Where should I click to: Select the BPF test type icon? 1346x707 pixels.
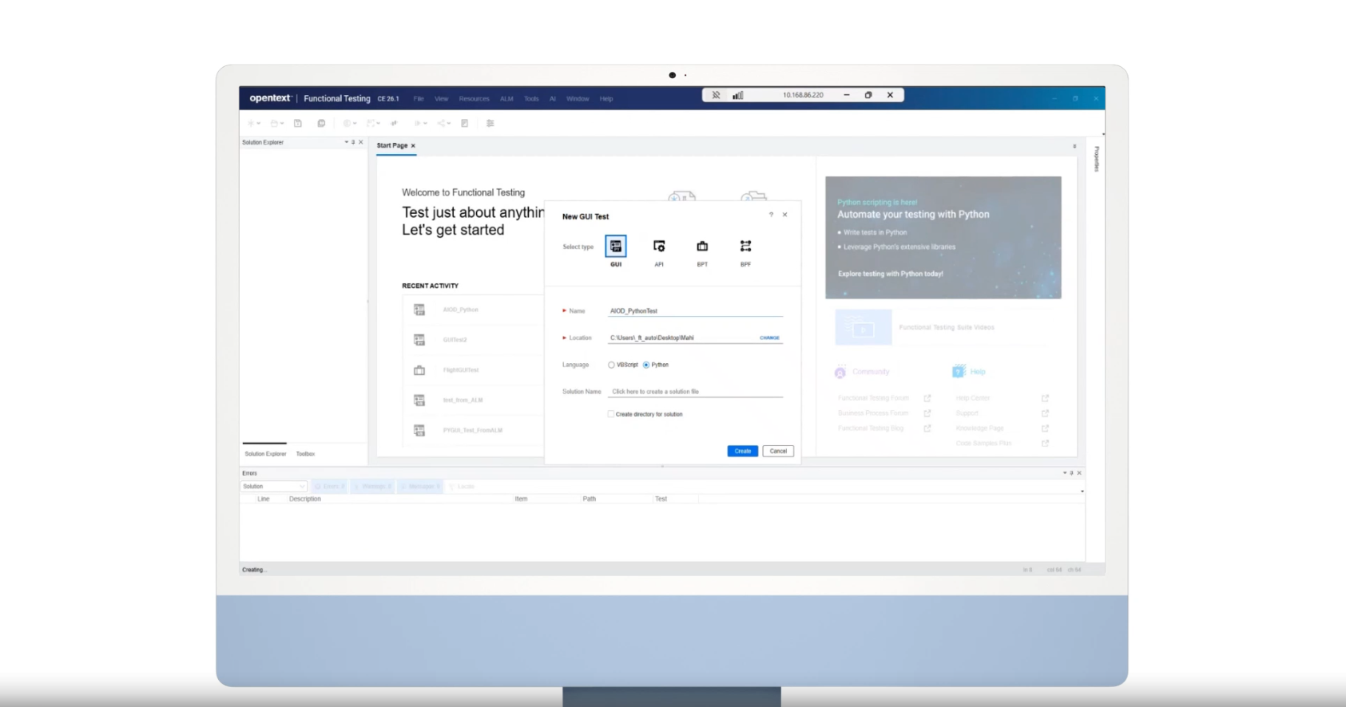[745, 247]
